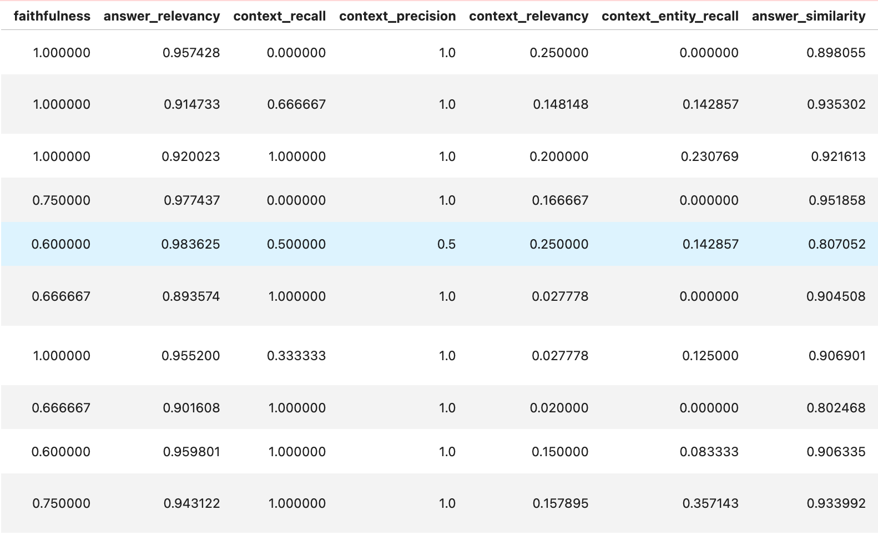Click the context_entity_recall value 0.230769

709,157
